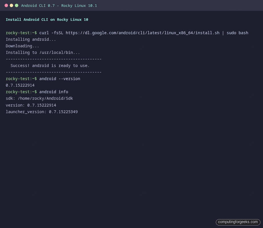This screenshot has height=228, width=263.
Task: Click the green maximize window icon
Action: [17, 5]
